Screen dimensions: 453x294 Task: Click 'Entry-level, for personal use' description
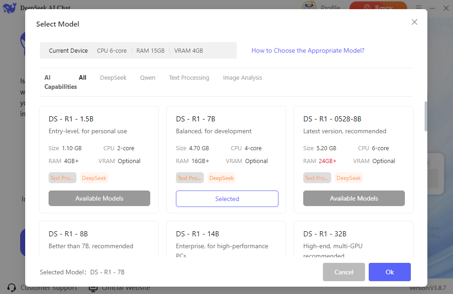[x=88, y=131]
